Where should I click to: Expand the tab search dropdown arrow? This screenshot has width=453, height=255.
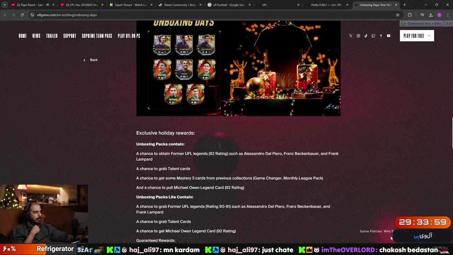coord(5,5)
